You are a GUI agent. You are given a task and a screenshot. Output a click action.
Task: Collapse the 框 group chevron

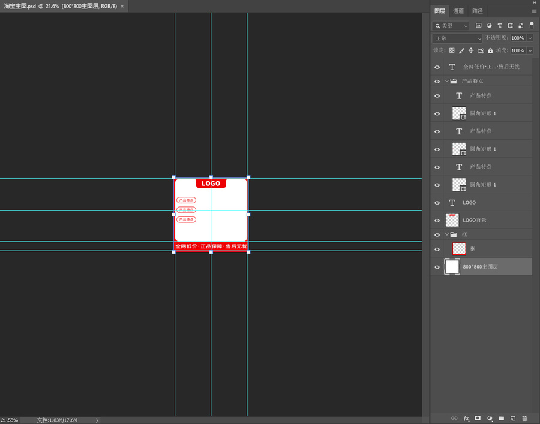[446, 234]
